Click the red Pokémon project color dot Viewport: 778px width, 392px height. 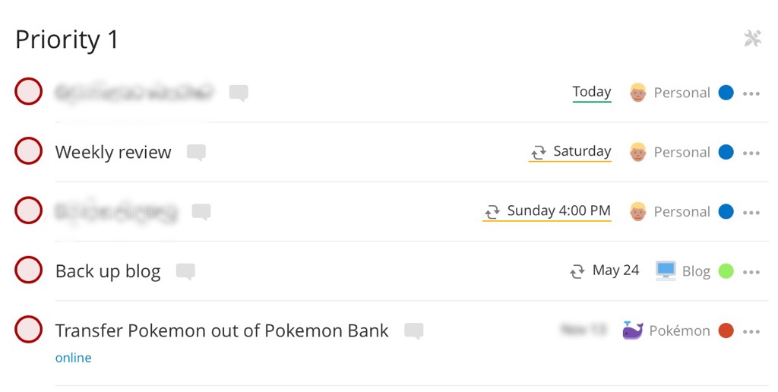pos(726,330)
